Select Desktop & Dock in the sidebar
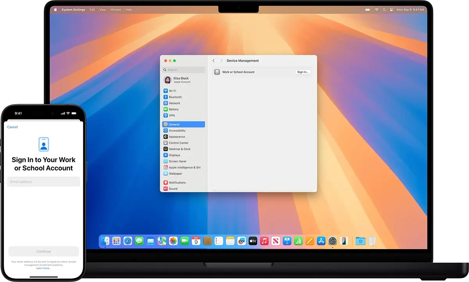This screenshot has width=469, height=282. point(183,149)
